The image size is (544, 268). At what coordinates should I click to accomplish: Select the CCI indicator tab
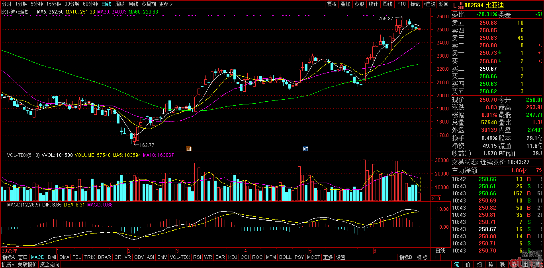click(x=245, y=257)
